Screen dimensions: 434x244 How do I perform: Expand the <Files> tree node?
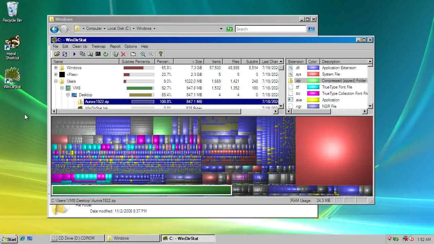click(56, 75)
